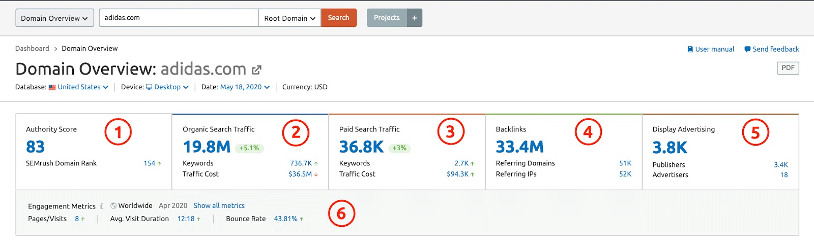Click the Currency: USD label

click(x=305, y=87)
